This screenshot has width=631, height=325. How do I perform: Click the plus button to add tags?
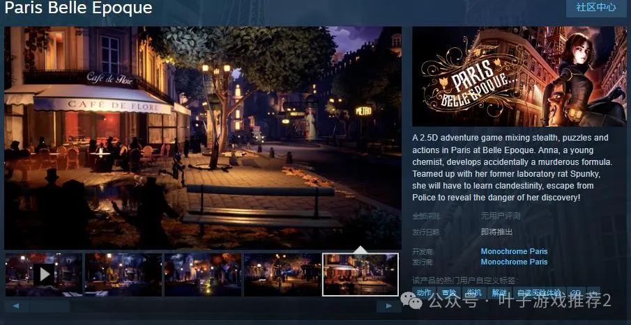[593, 292]
